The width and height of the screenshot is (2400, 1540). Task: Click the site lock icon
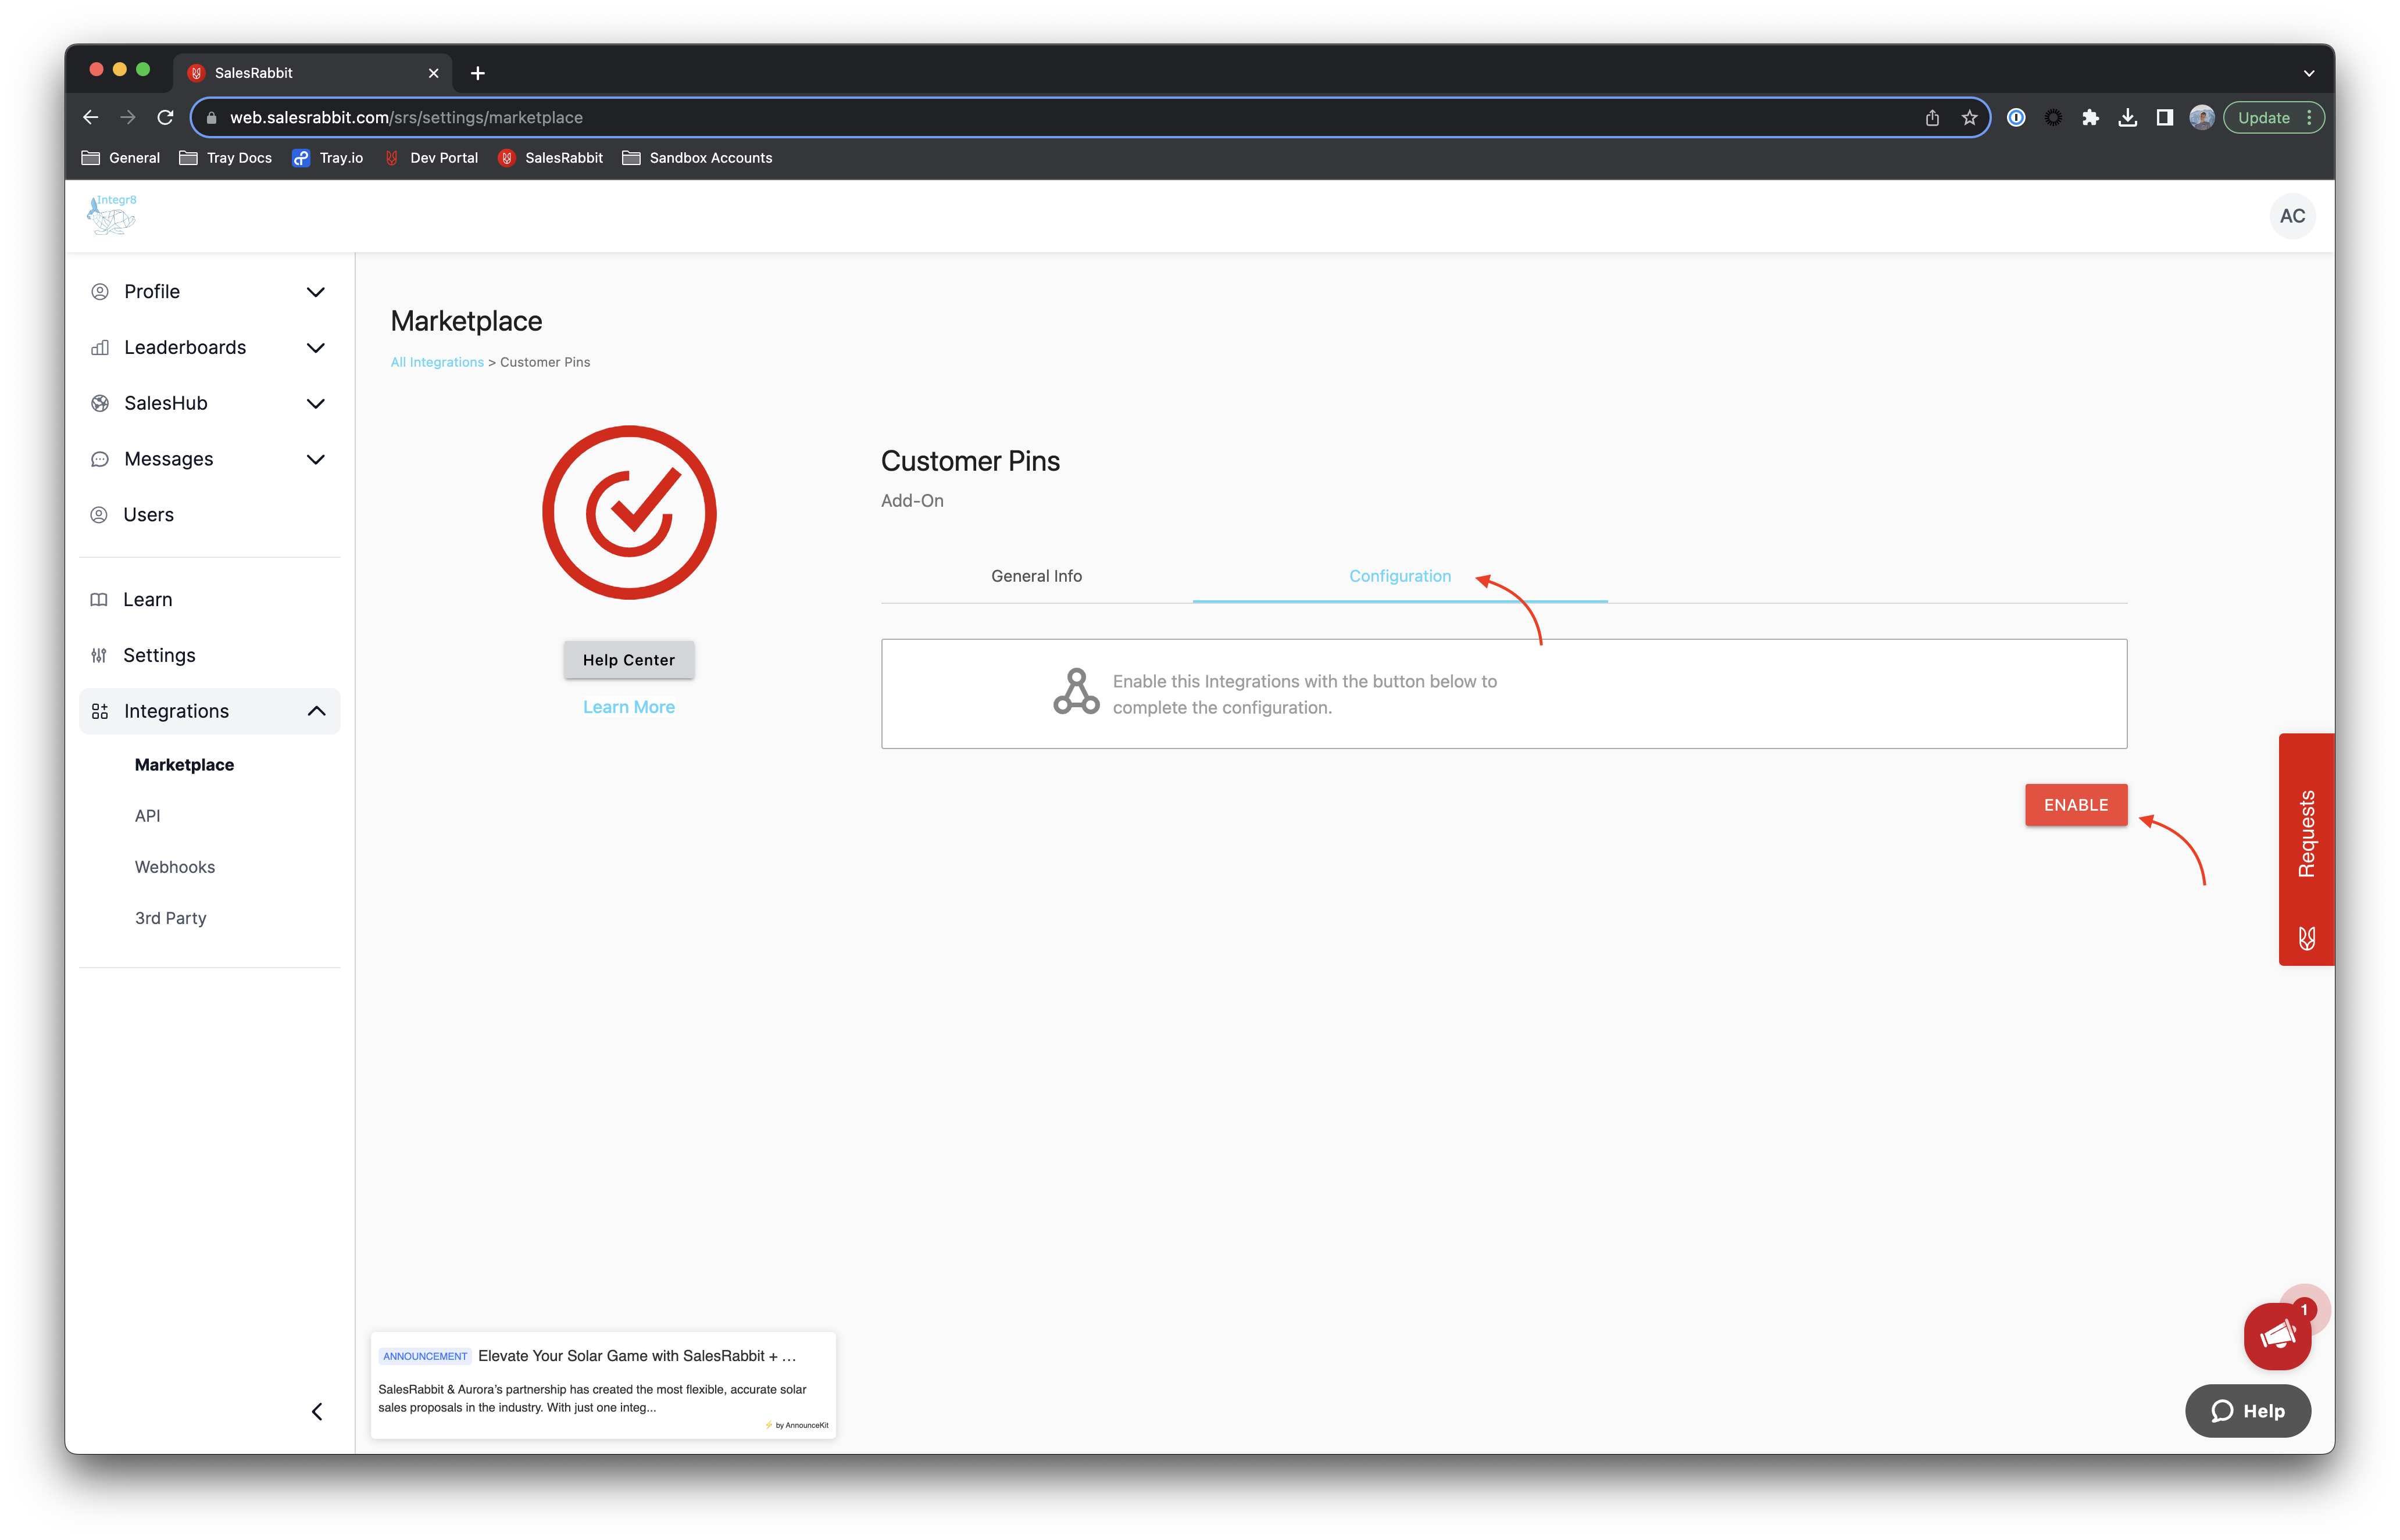[210, 118]
